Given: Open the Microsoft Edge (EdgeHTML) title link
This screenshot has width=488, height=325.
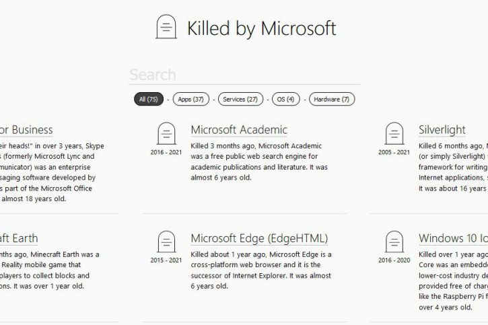Looking at the screenshot, I should coord(259,238).
